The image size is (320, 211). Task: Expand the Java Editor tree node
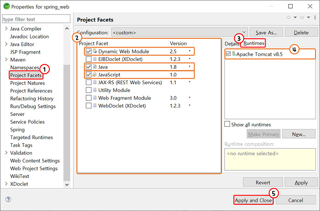coord(6,44)
